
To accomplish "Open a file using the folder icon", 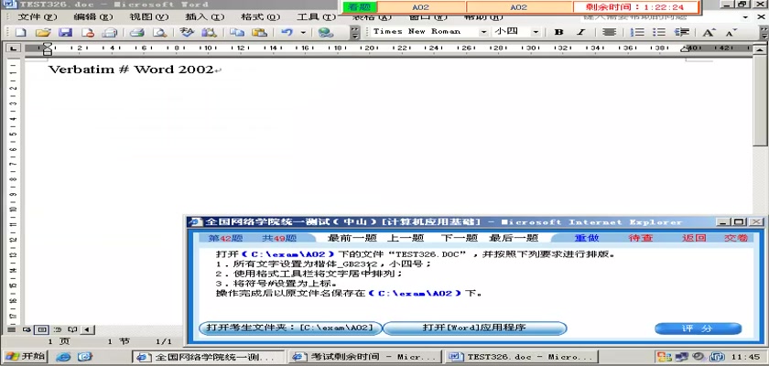I will 43,33.
